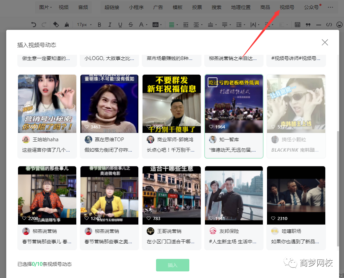This screenshot has height=278, width=344.
Task: Open the 地理位置 menu item
Action: 241,7
